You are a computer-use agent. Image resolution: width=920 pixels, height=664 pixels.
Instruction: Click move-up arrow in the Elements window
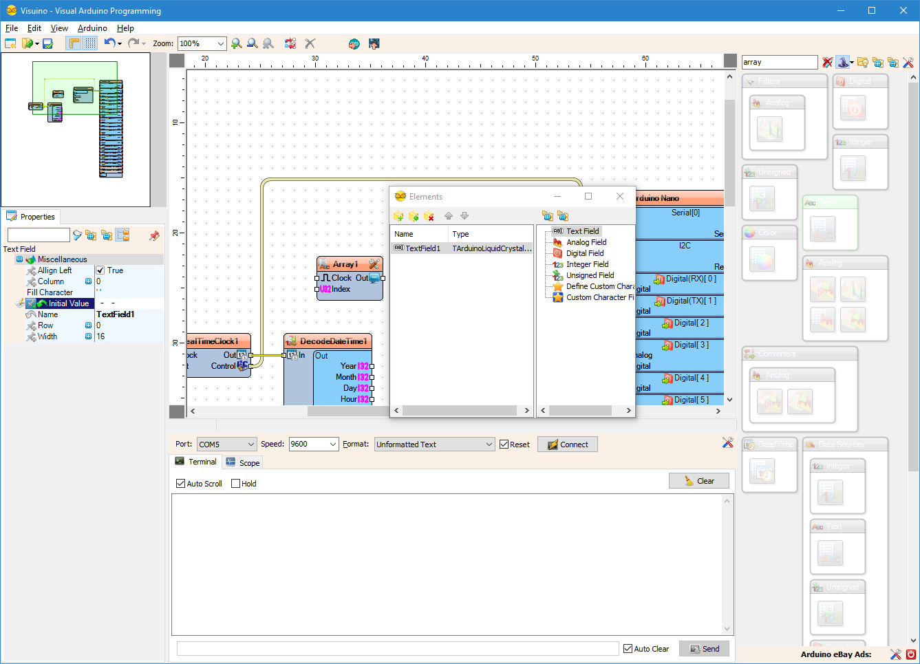[x=449, y=216]
